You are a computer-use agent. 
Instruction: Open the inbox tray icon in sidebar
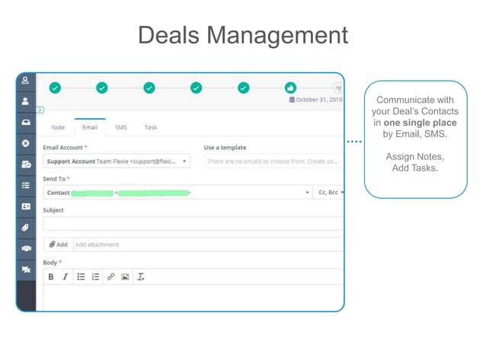point(26,123)
